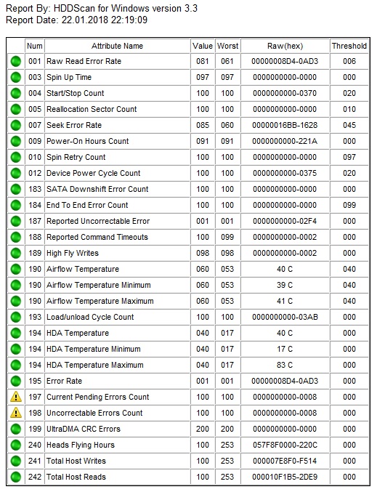The height and width of the screenshot is (500, 385).
Task: Select the green icon for Heads Flying Hours
Action: [x=15, y=445]
